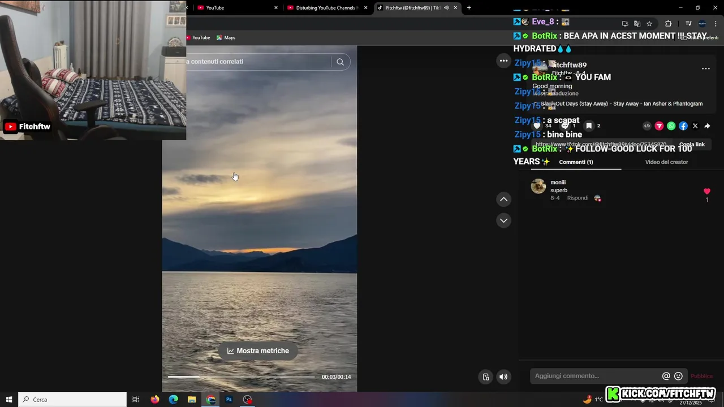Close the YouTube browser tab
724x407 pixels.
tap(276, 8)
